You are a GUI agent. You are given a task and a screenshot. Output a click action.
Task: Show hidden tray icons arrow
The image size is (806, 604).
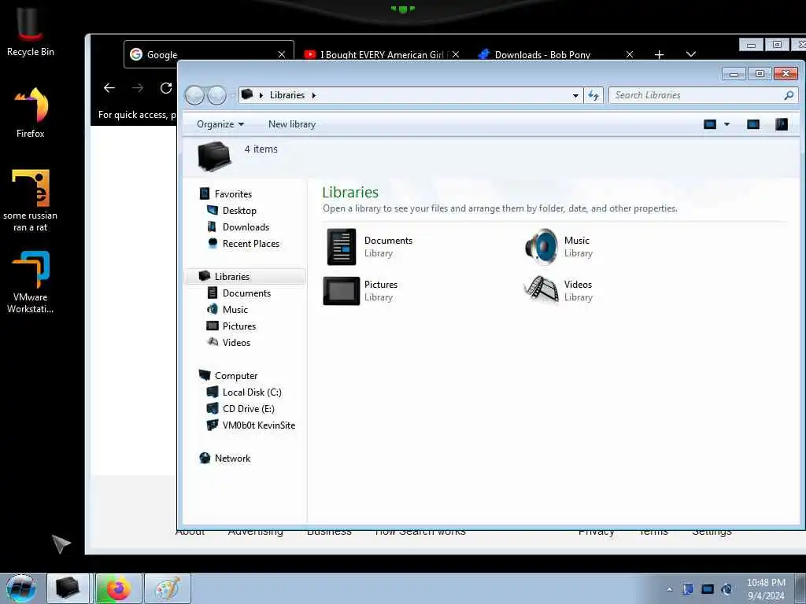[669, 589]
